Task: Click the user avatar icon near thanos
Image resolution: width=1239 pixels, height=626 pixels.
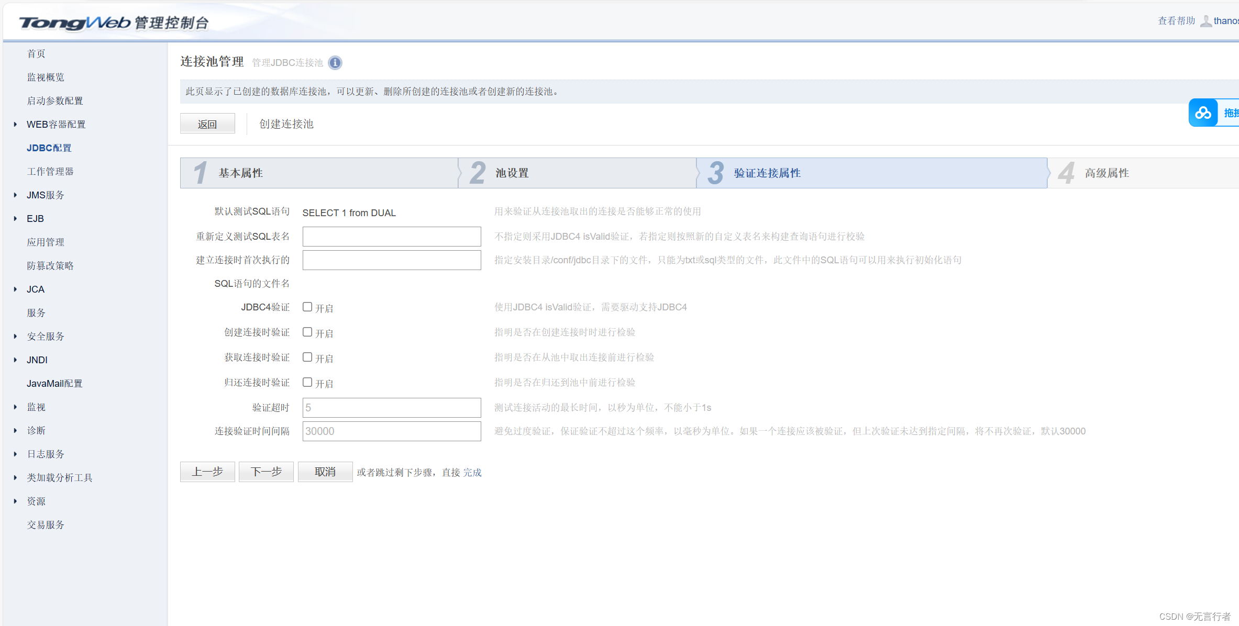Action: pyautogui.click(x=1205, y=21)
